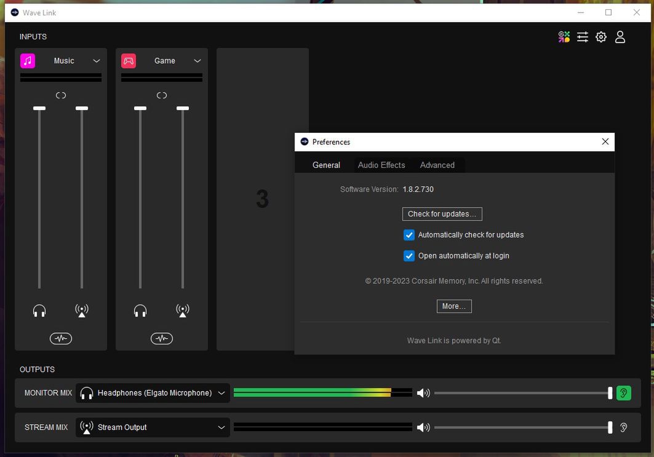Open Monitor Mix Headphones device dropdown
The height and width of the screenshot is (457, 654).
tap(153, 393)
